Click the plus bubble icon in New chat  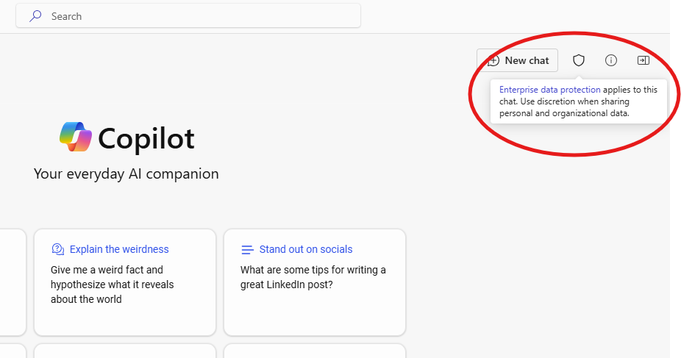(493, 60)
